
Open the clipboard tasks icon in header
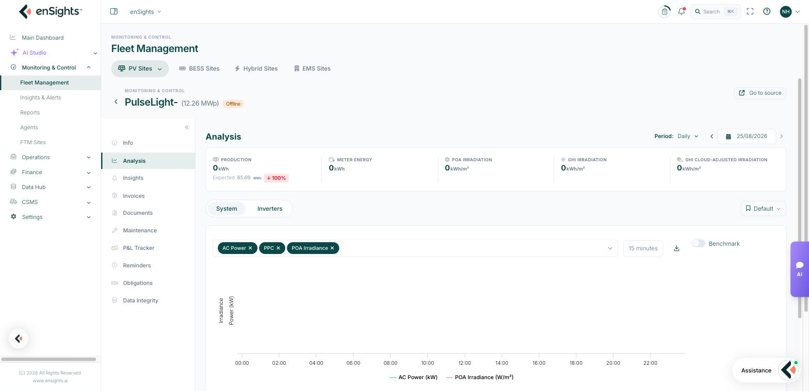pyautogui.click(x=665, y=11)
